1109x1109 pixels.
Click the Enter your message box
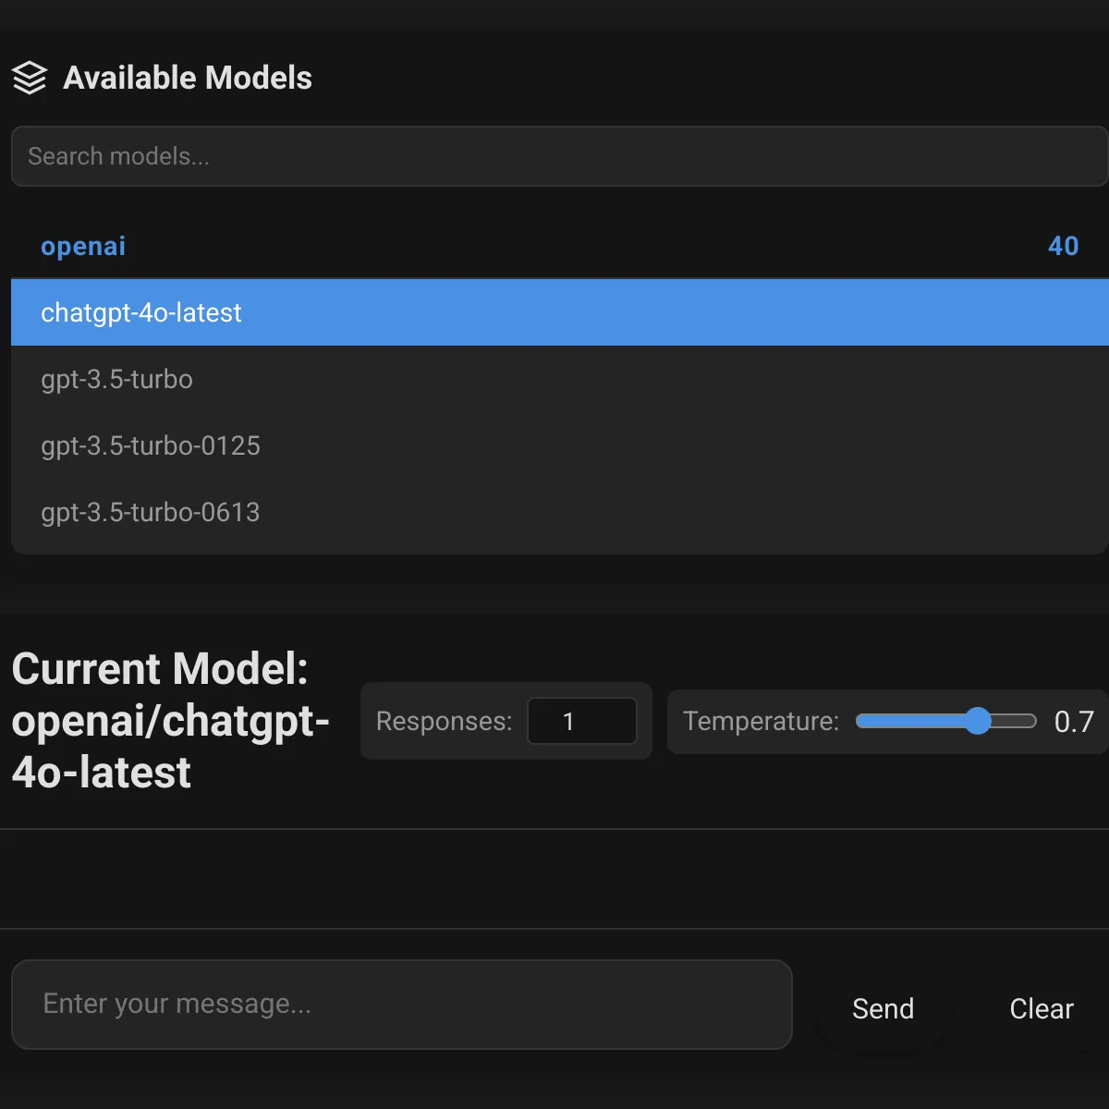tap(402, 1005)
